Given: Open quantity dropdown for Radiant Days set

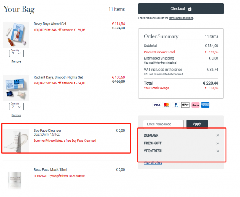Looking at the screenshot, I should click(x=16, y=107).
